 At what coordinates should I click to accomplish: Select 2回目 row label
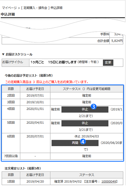(11, 96)
